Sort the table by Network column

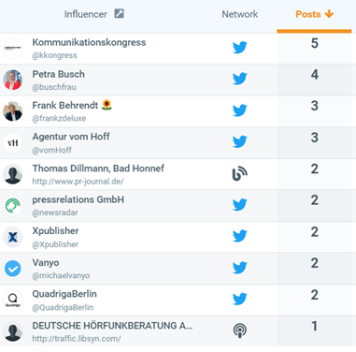(x=240, y=14)
